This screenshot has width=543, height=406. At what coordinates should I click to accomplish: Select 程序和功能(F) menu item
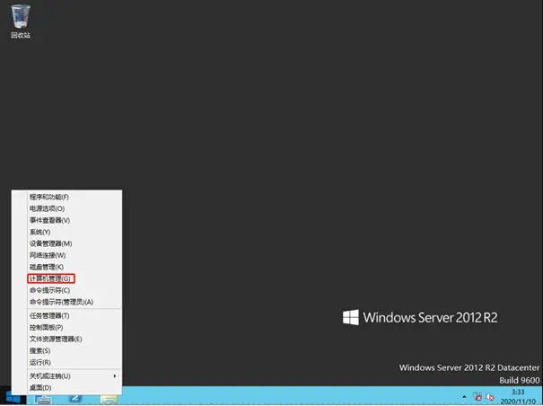(x=66, y=197)
